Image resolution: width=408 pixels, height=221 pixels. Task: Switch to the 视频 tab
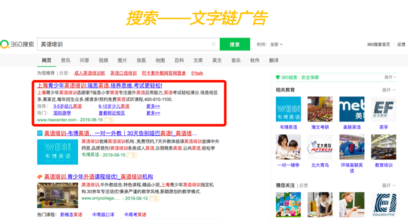click(103, 60)
